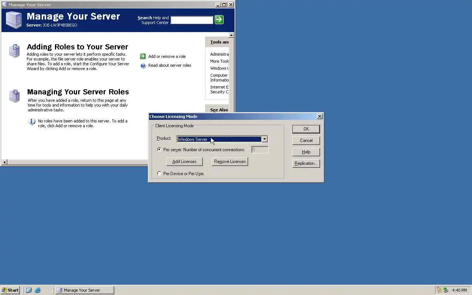Click the info icon beside No roles message
This screenshot has height=295, width=472.
pos(32,122)
